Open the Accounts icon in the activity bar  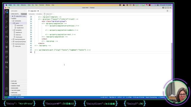(x=7, y=89)
